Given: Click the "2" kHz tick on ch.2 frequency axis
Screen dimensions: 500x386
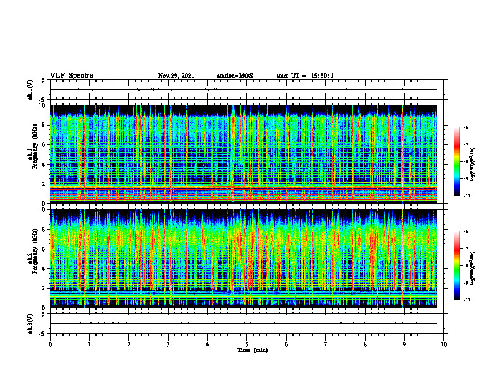Looking at the screenshot, I should click(x=44, y=288).
